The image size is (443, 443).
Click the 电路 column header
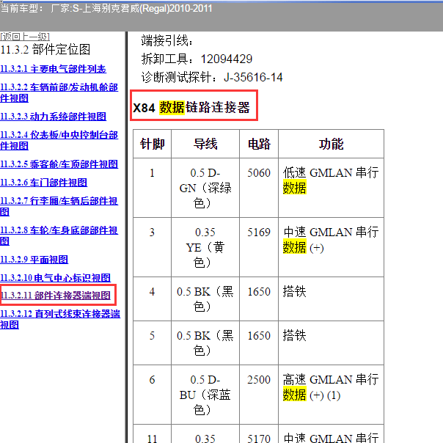tap(259, 144)
